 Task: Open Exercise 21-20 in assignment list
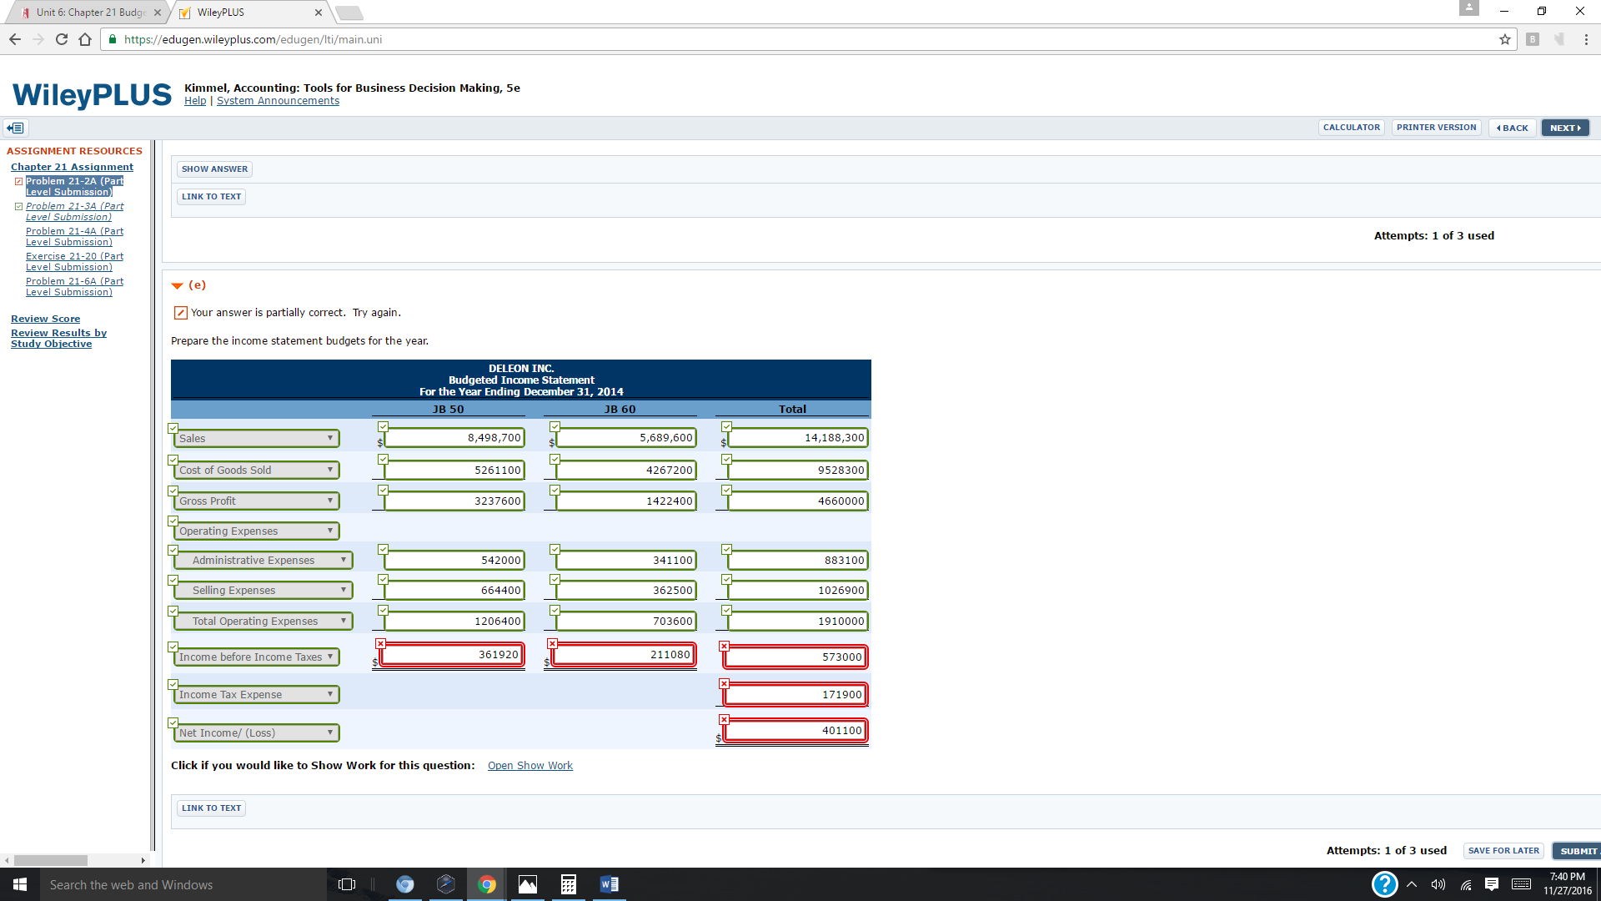[74, 262]
